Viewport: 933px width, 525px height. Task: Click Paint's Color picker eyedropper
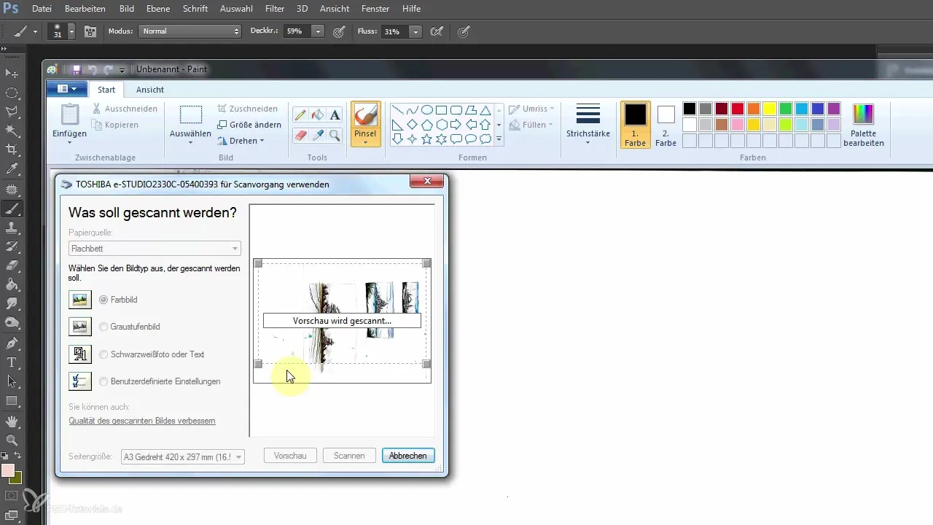coord(317,135)
